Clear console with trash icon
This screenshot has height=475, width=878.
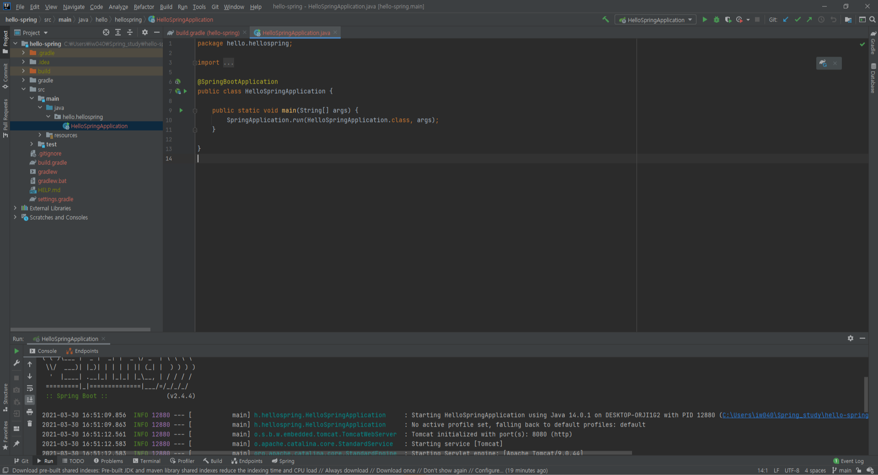pyautogui.click(x=30, y=424)
